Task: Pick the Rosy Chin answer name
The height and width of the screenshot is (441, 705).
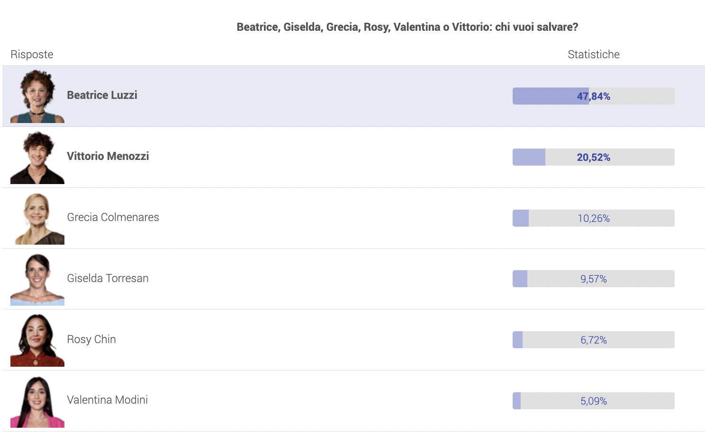Action: tap(91, 339)
